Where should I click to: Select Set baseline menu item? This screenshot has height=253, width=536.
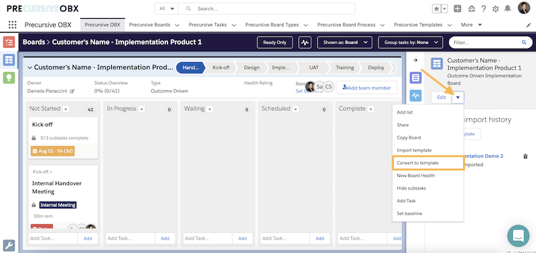click(427, 214)
